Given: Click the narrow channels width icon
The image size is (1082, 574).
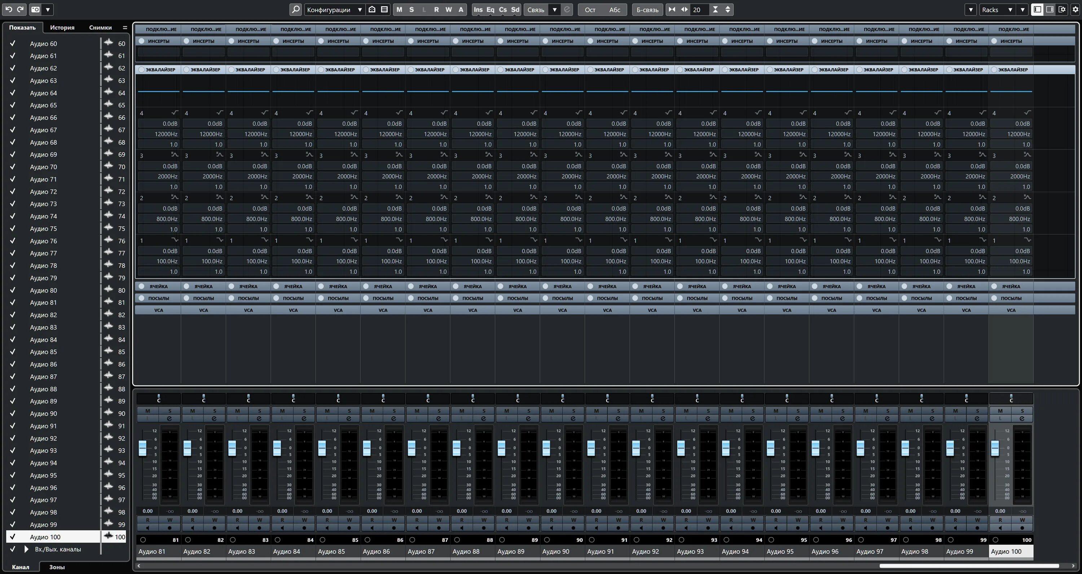Looking at the screenshot, I should 672,9.
